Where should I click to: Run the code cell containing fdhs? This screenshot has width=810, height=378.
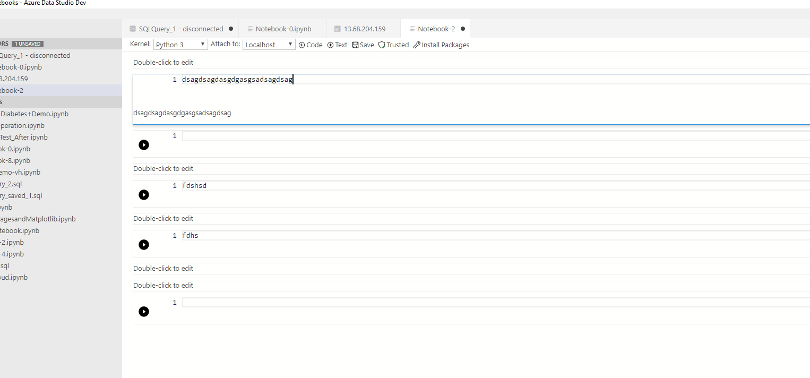pos(144,245)
